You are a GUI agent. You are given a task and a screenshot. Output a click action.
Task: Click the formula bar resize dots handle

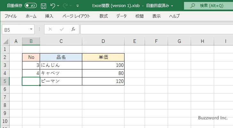click(x=39, y=29)
